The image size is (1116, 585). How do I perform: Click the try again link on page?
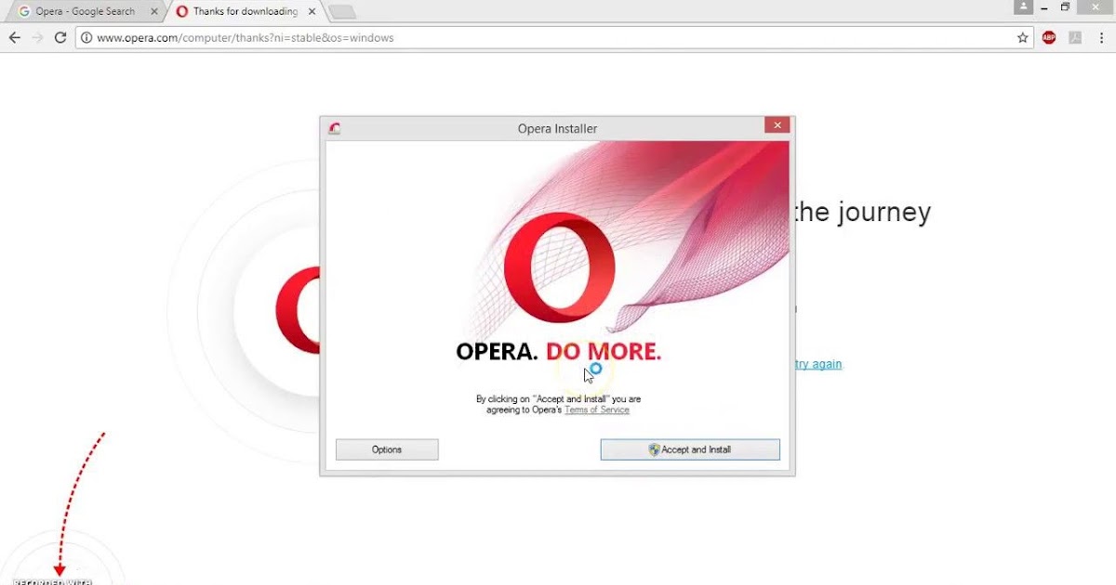(818, 364)
